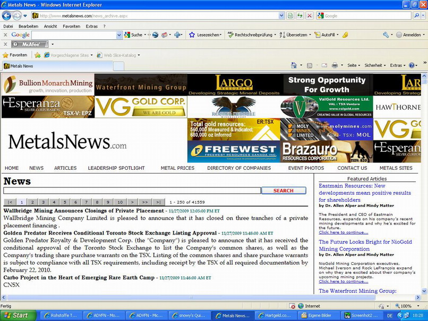
Task: Open the menu bar Extras menu
Action: point(91,26)
